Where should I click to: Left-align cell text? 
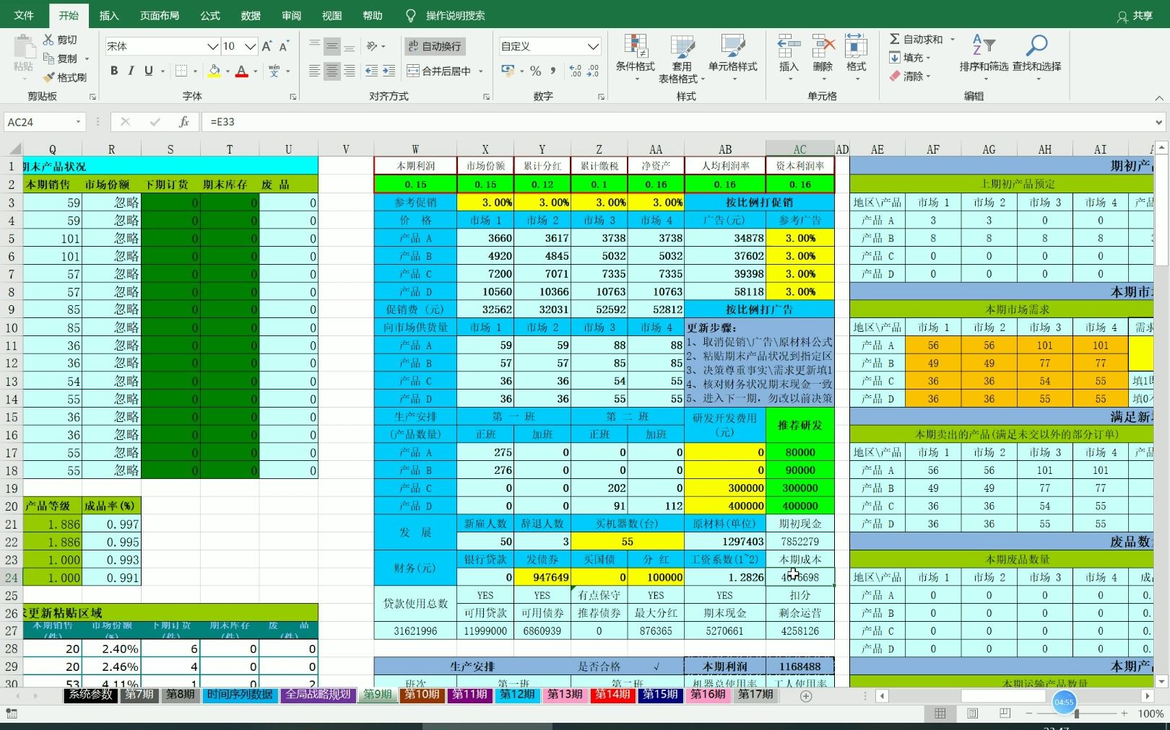point(314,71)
